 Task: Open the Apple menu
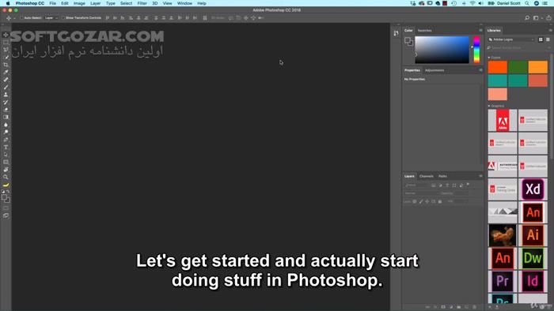(x=8, y=3)
